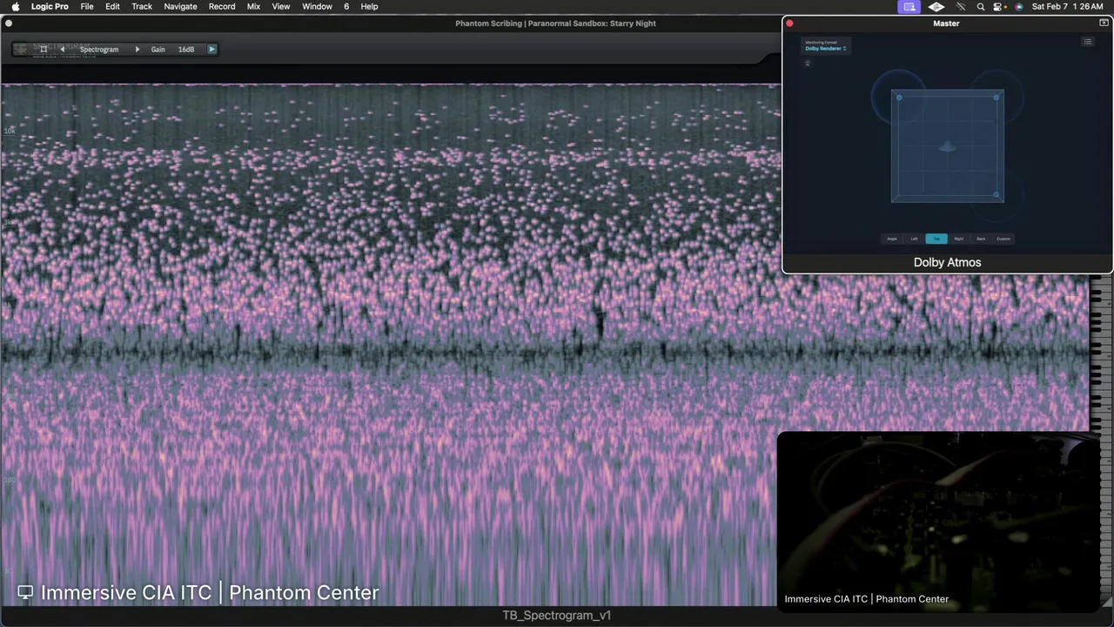Click the Spectrogram mode label

coord(99,50)
